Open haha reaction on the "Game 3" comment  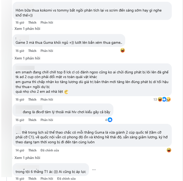point(123,50)
